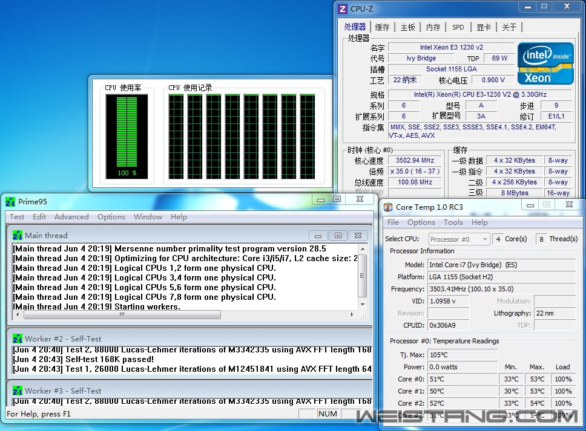Click the Main thread vertical scrollbar down arrow
This screenshot has height=431, width=586.
click(x=362, y=305)
